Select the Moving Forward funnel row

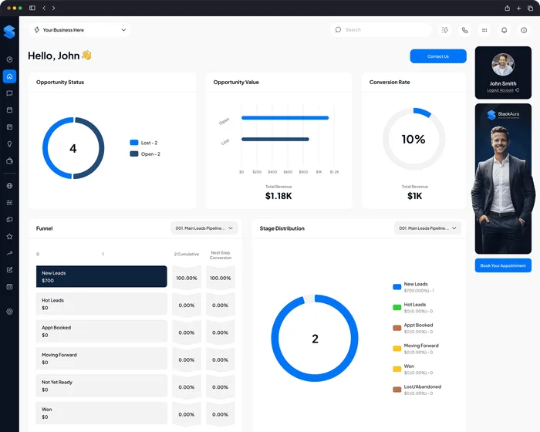(102, 358)
